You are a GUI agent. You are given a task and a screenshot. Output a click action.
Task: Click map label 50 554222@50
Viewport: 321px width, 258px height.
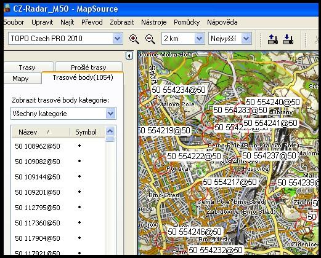(x=194, y=156)
